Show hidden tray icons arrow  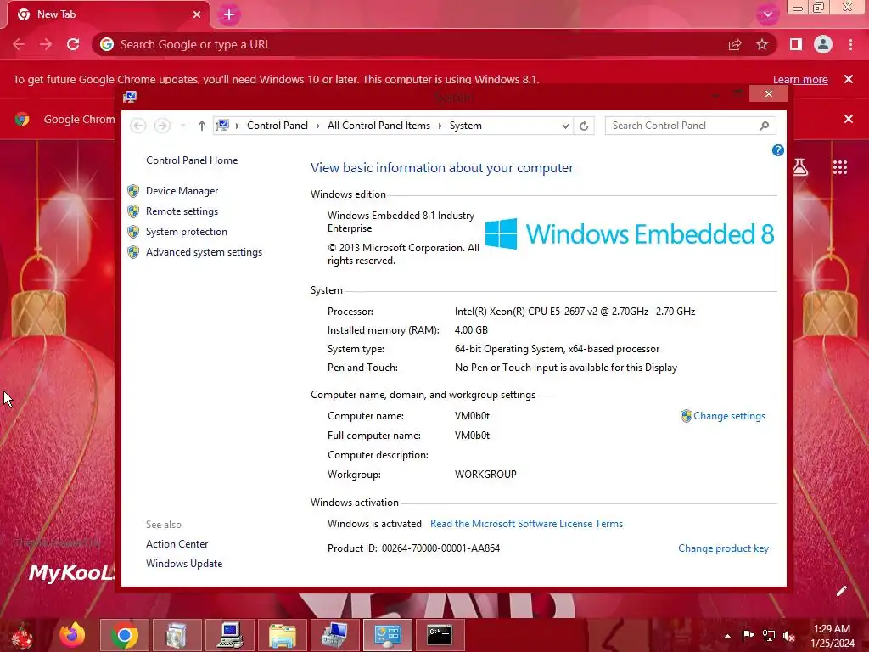727,636
